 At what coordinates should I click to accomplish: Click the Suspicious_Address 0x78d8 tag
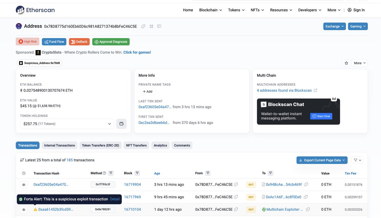click(x=39, y=63)
